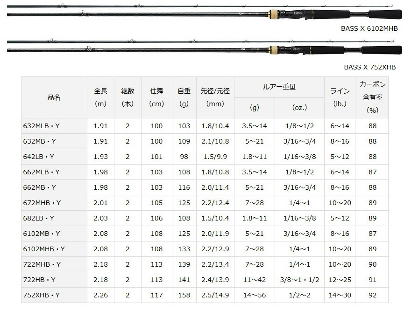Viewport: 411px width, 310px height.
Task: Click length value 2.01
Action: (x=101, y=203)
